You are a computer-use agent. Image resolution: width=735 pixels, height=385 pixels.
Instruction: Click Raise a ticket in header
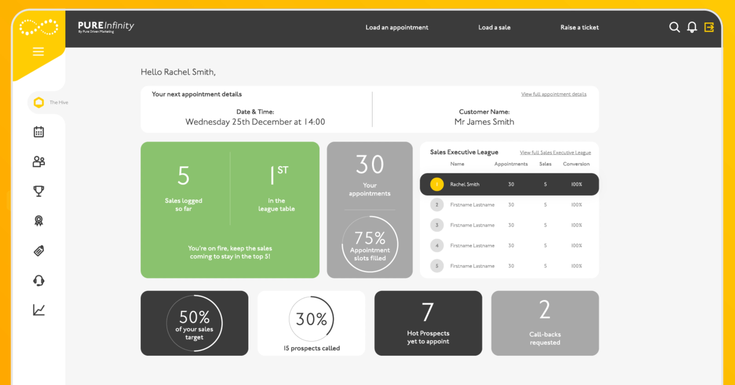click(x=579, y=28)
